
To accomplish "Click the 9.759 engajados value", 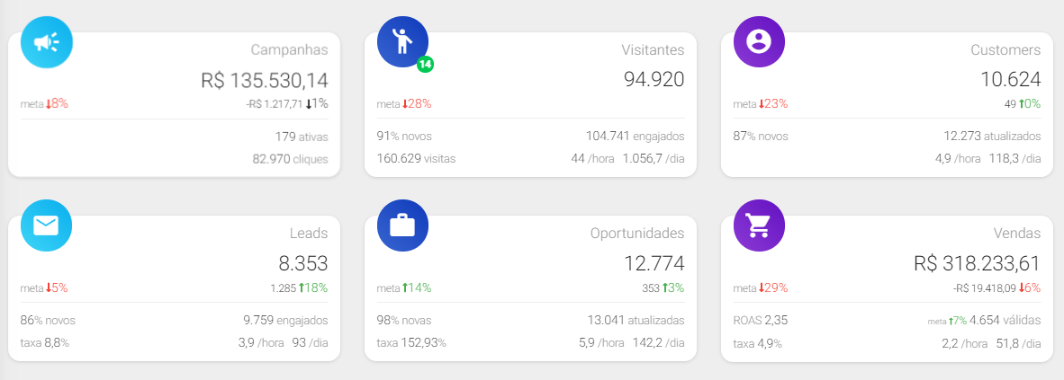I will click(x=285, y=320).
